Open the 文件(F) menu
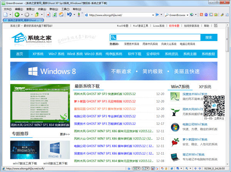 (x=7, y=8)
